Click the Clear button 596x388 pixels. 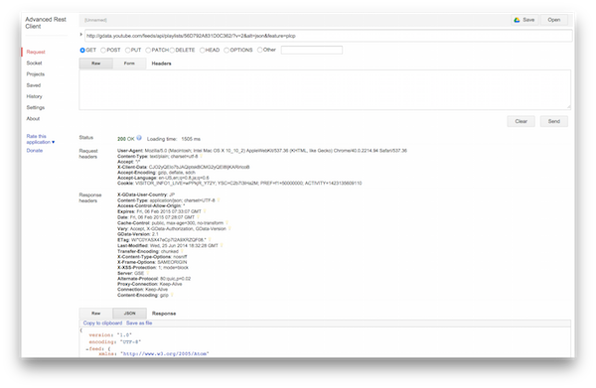coord(521,121)
